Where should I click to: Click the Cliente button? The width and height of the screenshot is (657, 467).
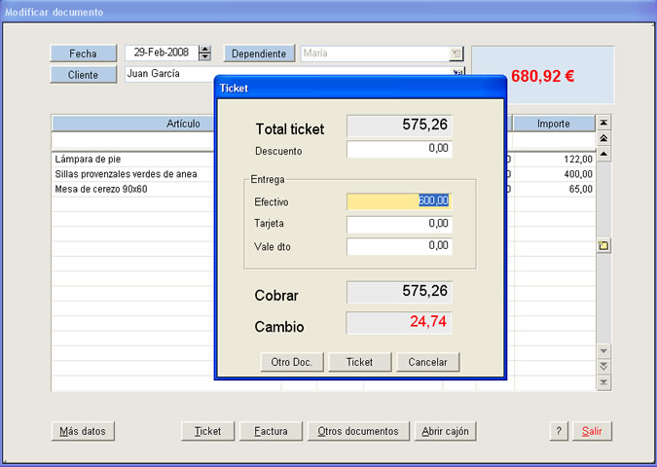83,75
